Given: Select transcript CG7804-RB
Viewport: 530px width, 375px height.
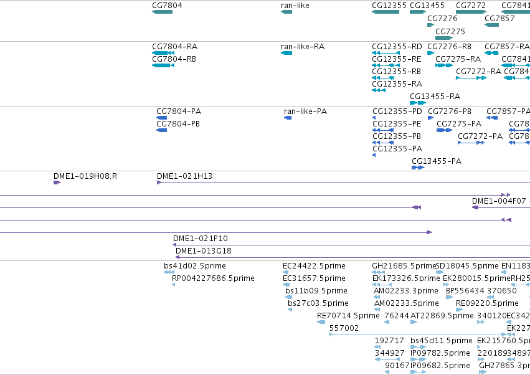Looking at the screenshot, I should coord(163,65).
